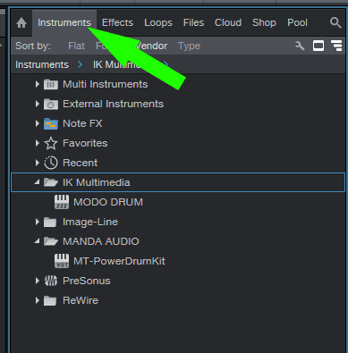Toggle the thumbnail preview window icon
Viewport: 348px width, 353px height.
click(x=318, y=46)
